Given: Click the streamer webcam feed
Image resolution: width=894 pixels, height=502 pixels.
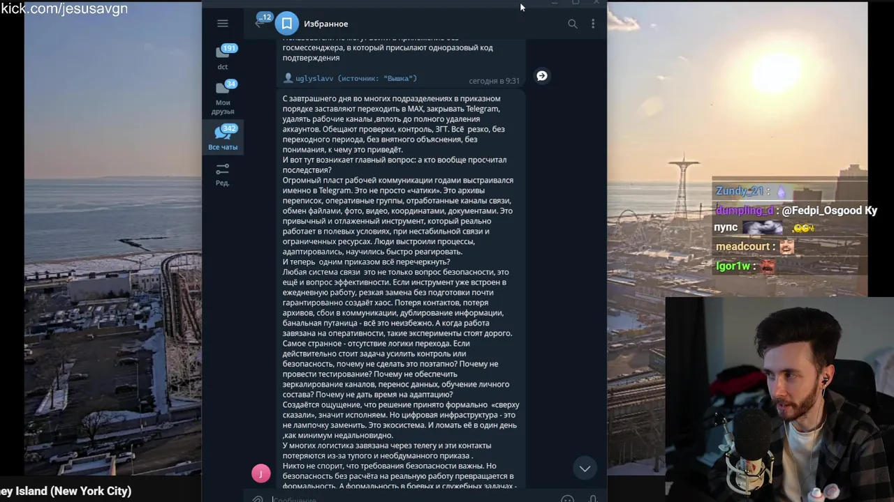Looking at the screenshot, I should [x=779, y=400].
